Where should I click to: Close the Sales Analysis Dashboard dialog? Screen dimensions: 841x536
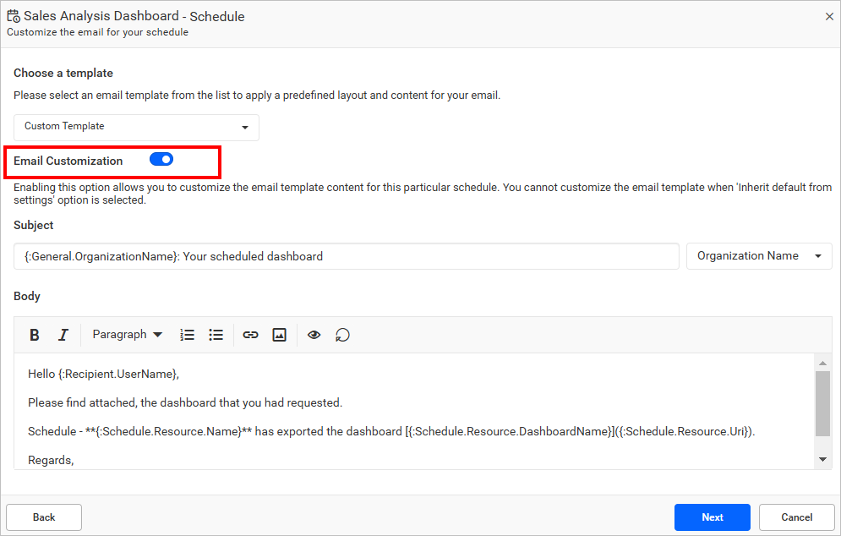point(829,15)
